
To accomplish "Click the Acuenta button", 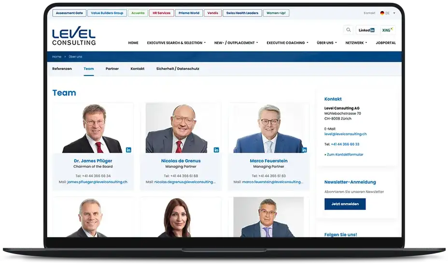I will [x=138, y=13].
